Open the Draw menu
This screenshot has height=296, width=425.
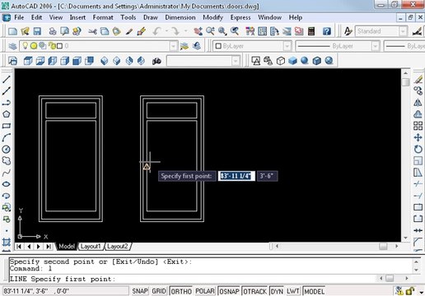[151, 17]
